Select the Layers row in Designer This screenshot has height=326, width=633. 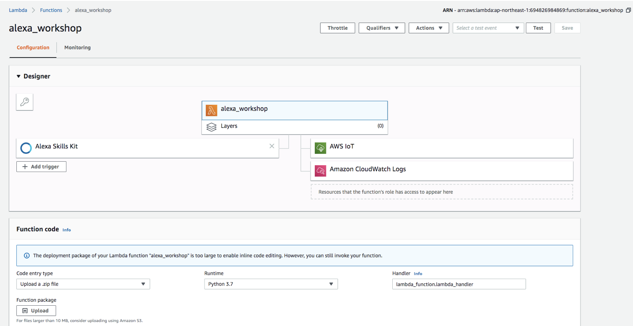[295, 127]
